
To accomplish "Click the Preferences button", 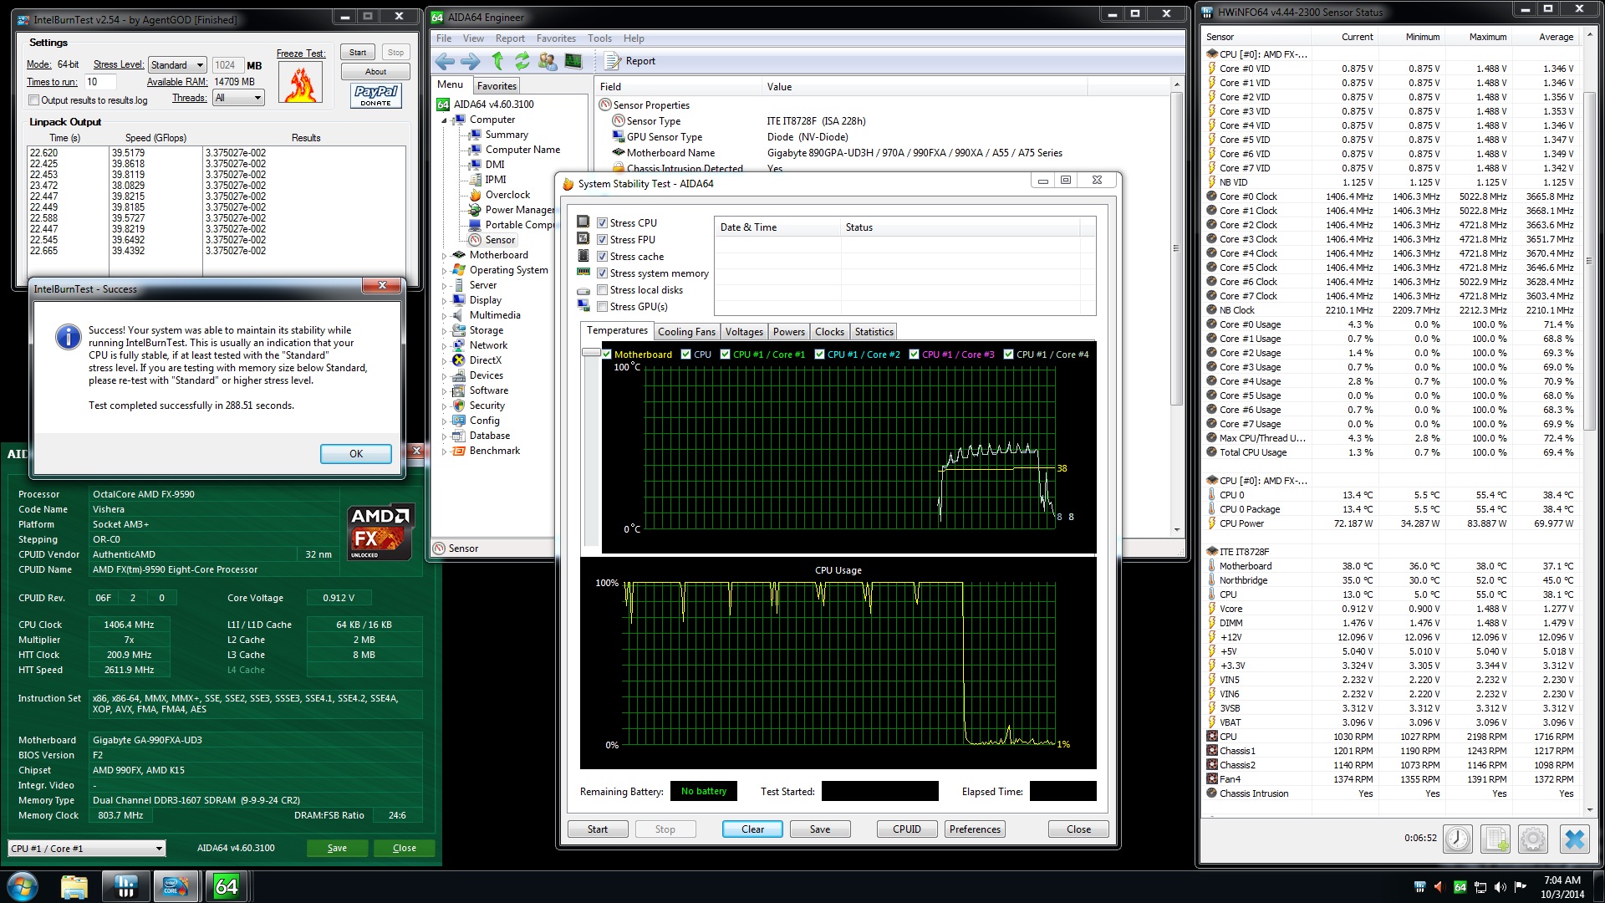I will coord(975,829).
